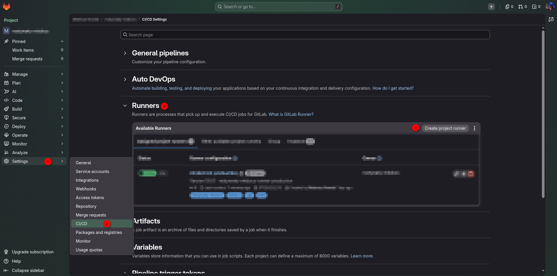557x276 pixels.
Task: Open the GitLab home logo
Action: (x=6, y=6)
